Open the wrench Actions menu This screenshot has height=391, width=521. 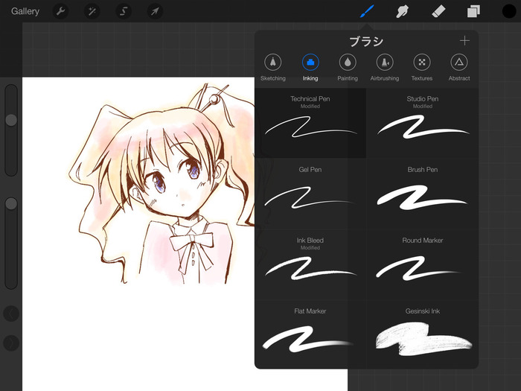pyautogui.click(x=60, y=11)
